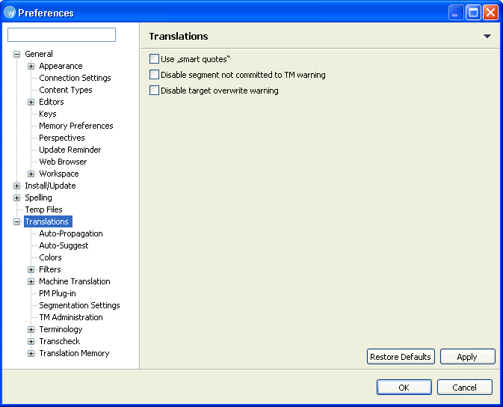The width and height of the screenshot is (503, 407).
Task: Tick Disable target overwrite warning checkbox
Action: (154, 91)
